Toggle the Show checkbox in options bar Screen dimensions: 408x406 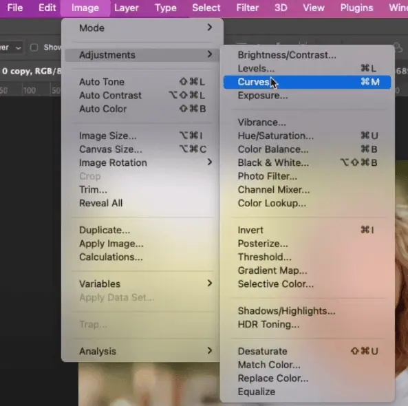tap(34, 47)
